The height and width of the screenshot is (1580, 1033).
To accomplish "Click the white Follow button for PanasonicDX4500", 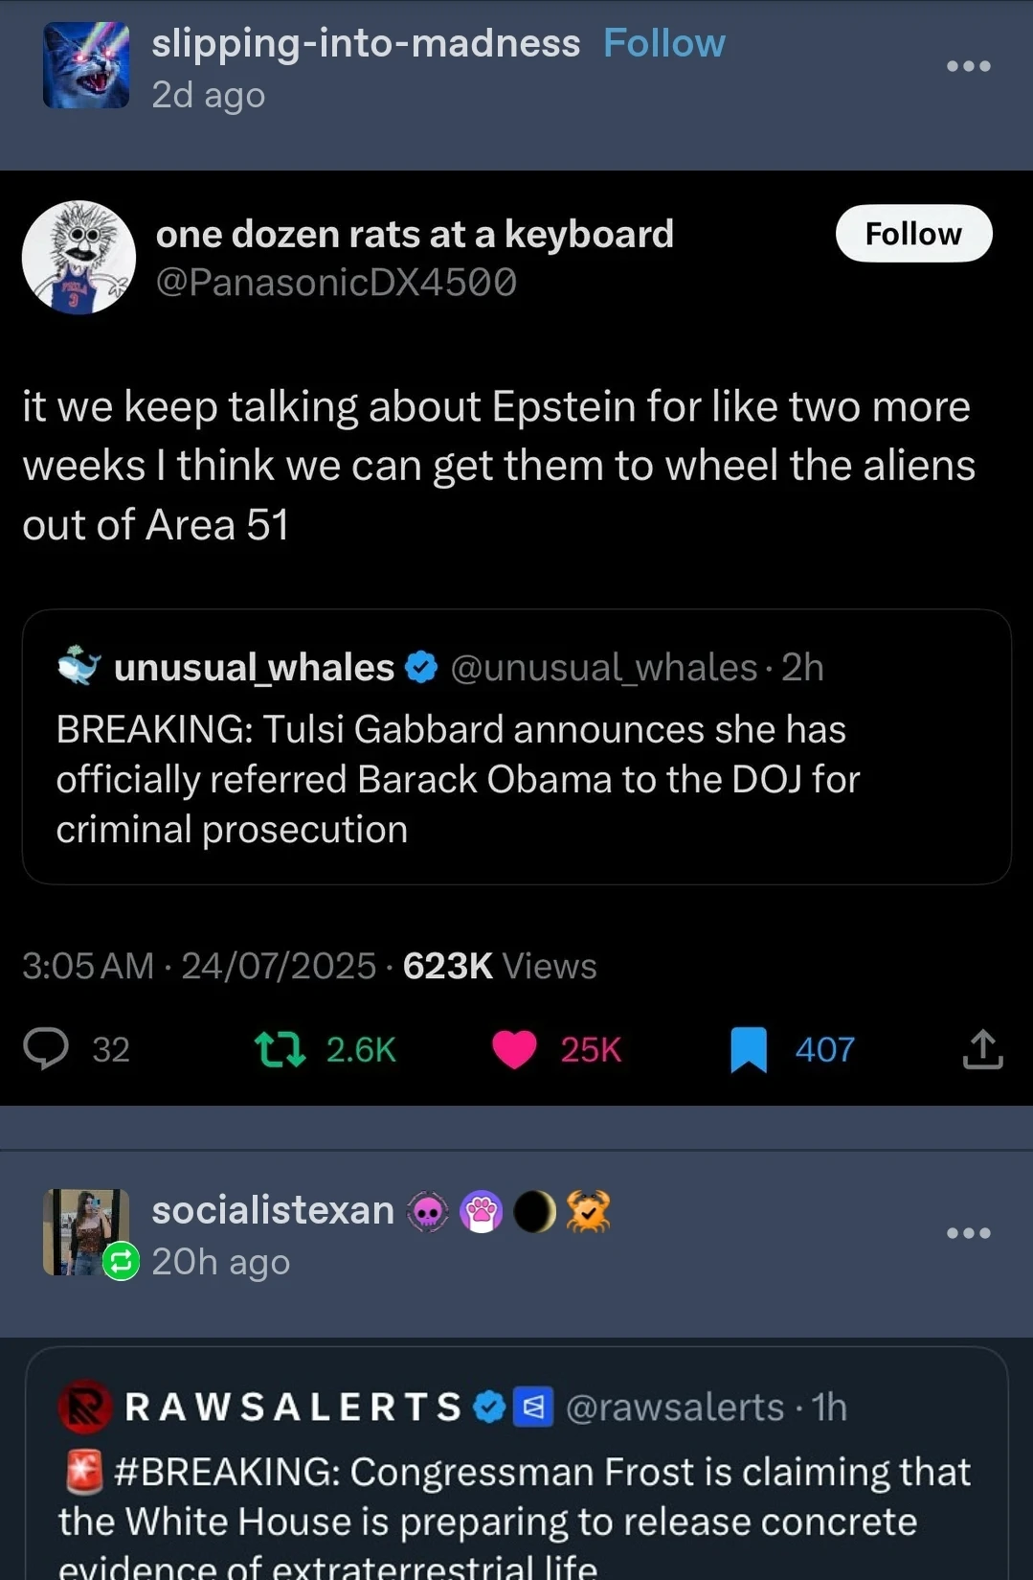I will 913,234.
